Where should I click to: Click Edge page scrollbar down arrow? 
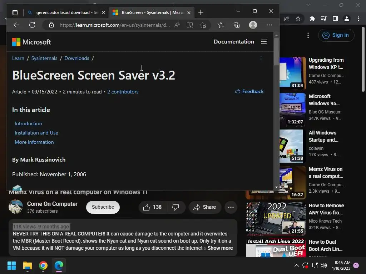coord(276,187)
